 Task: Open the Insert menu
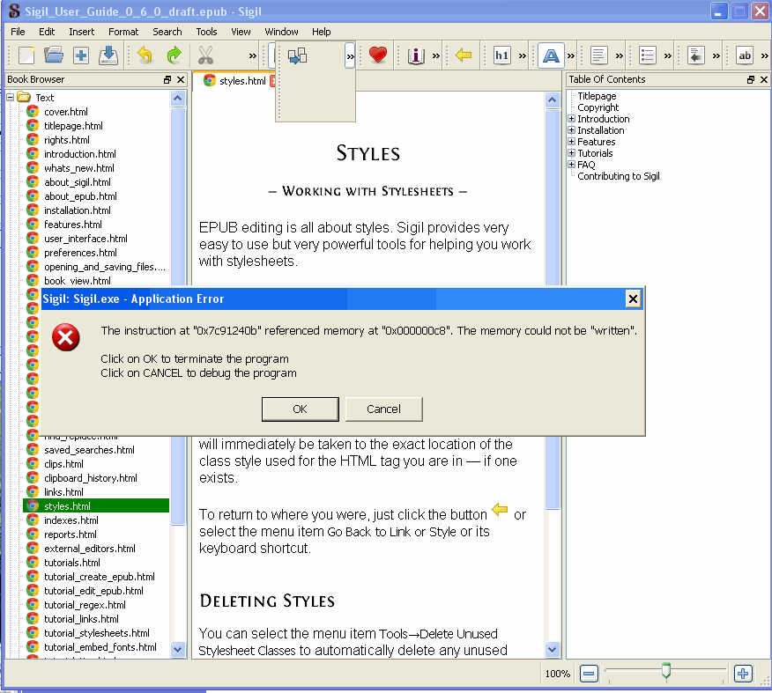(x=82, y=32)
